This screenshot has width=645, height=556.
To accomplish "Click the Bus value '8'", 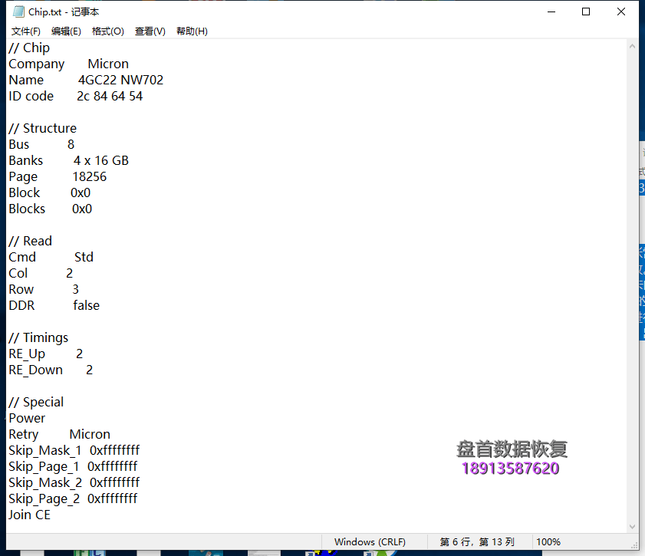I will 71,144.
